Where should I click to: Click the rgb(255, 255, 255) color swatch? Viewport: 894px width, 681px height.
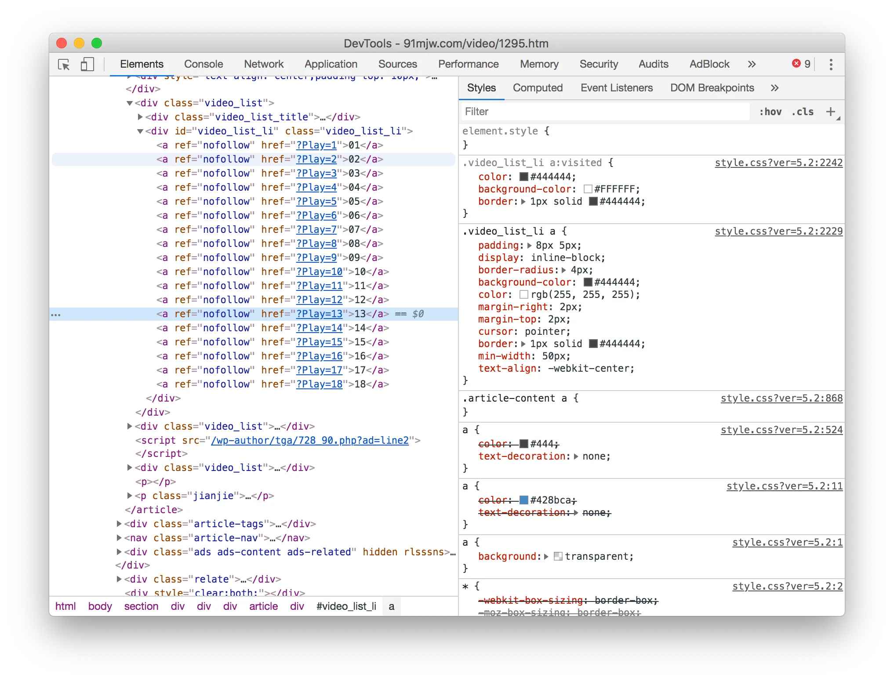click(524, 295)
